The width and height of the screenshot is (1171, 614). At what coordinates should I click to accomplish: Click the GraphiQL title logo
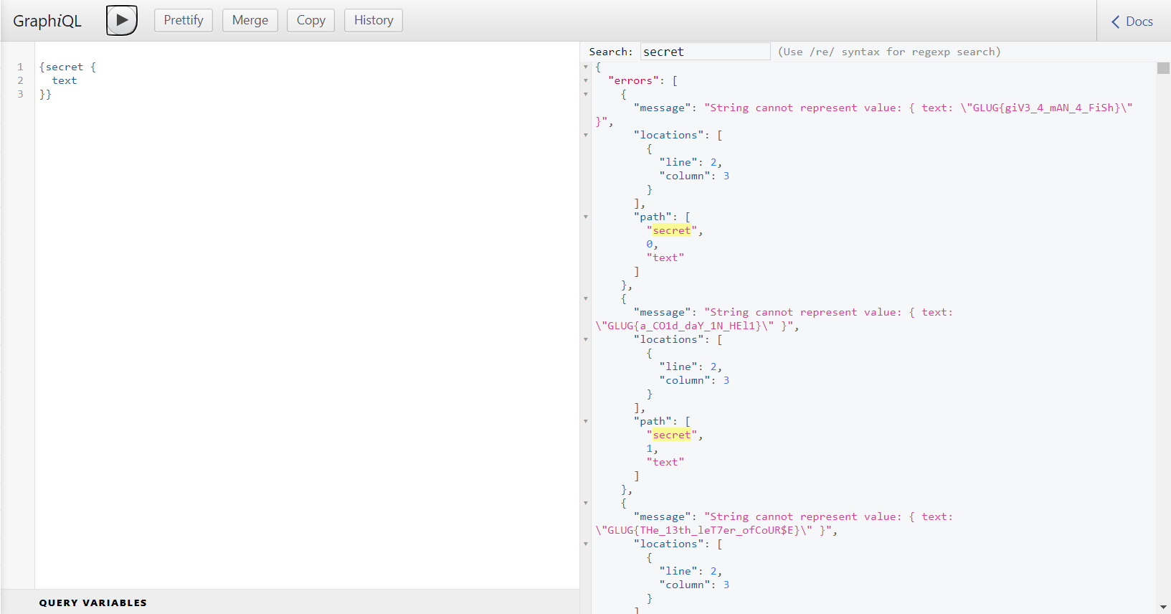pos(47,21)
